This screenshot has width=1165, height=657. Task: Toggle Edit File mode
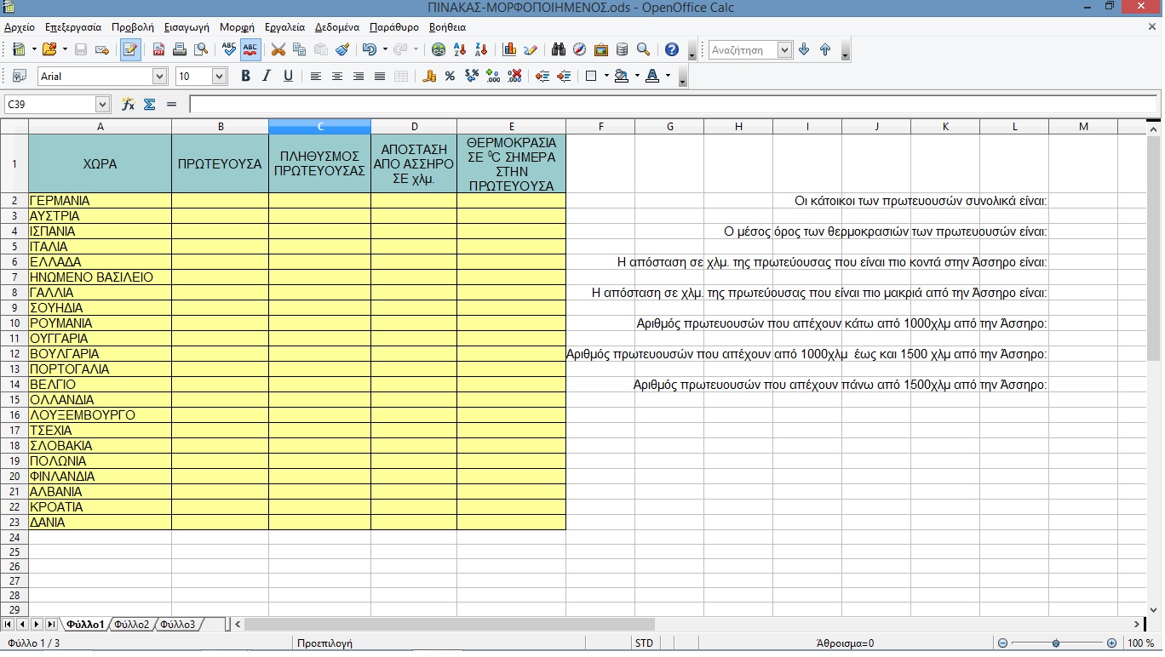(130, 49)
